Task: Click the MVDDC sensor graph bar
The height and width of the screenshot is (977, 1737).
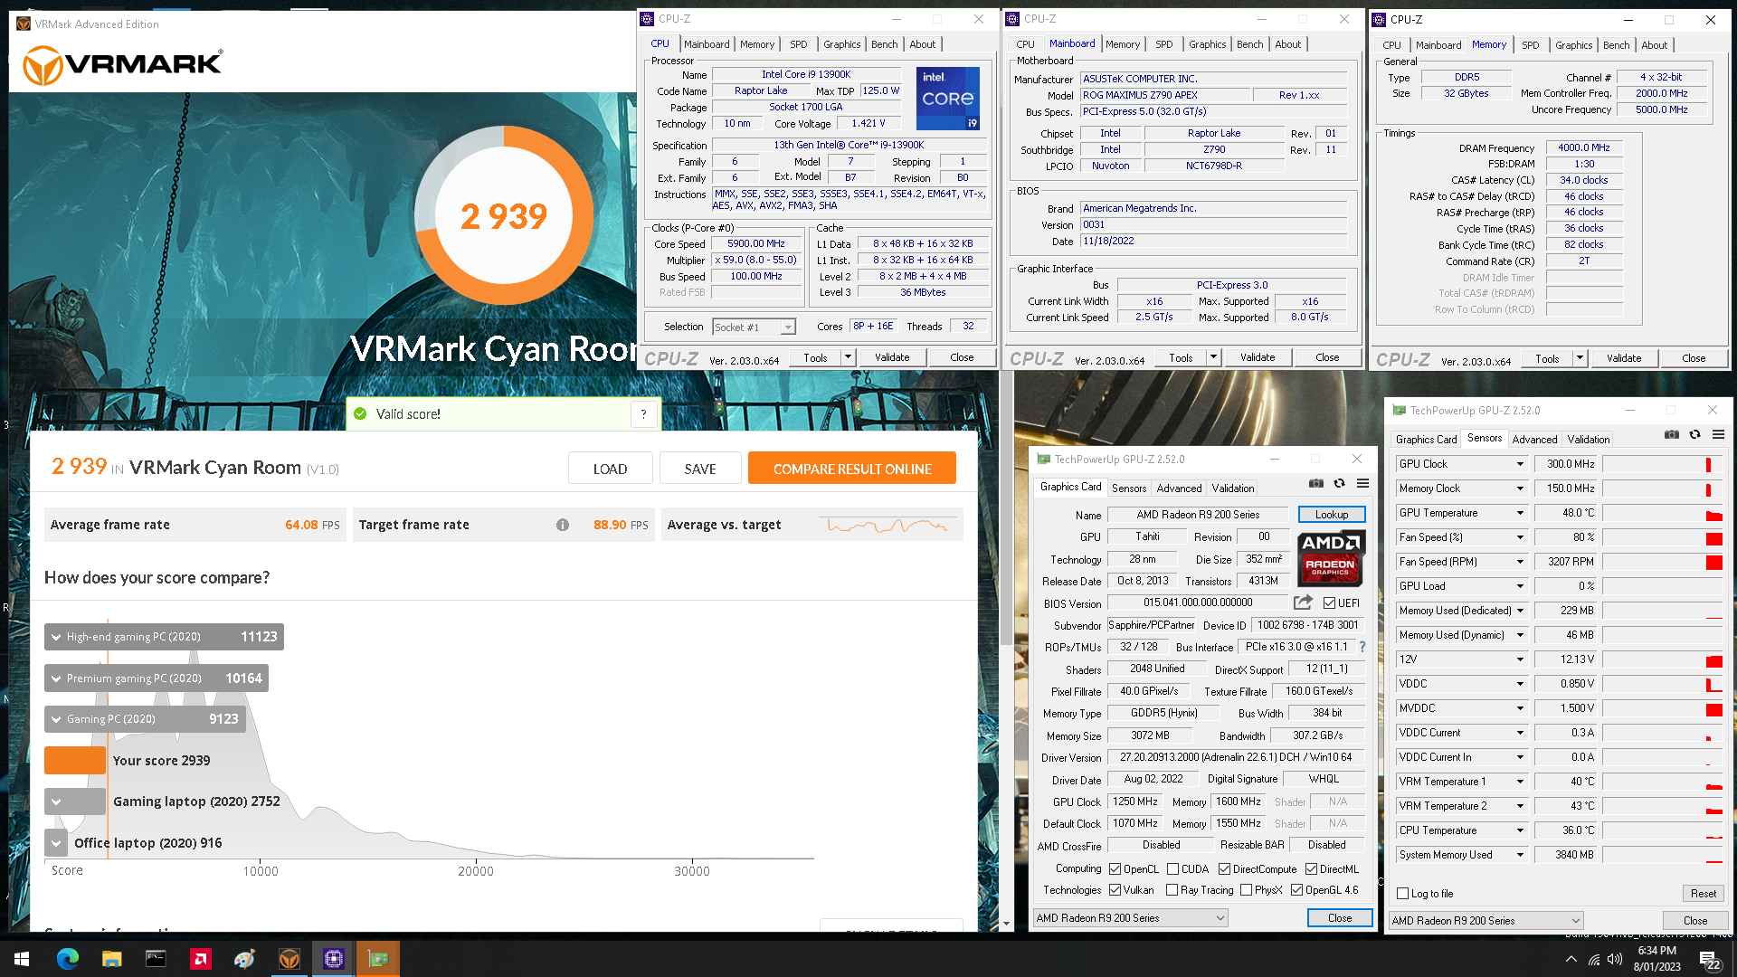Action: click(x=1663, y=708)
